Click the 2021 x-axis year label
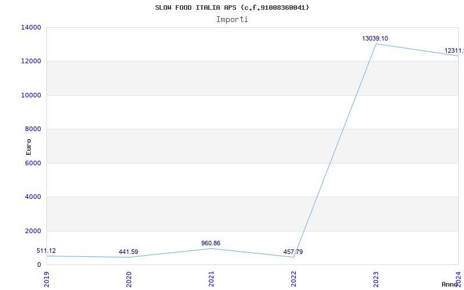The height and width of the screenshot is (290, 464). [211, 279]
